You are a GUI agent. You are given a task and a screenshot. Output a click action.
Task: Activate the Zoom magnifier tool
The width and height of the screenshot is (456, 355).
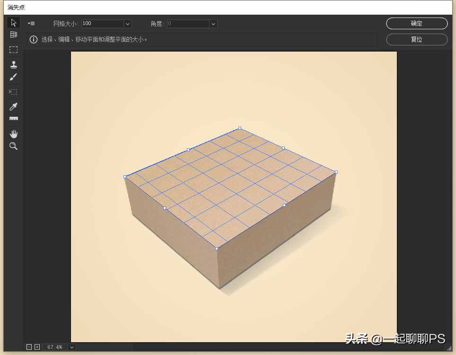coord(13,146)
